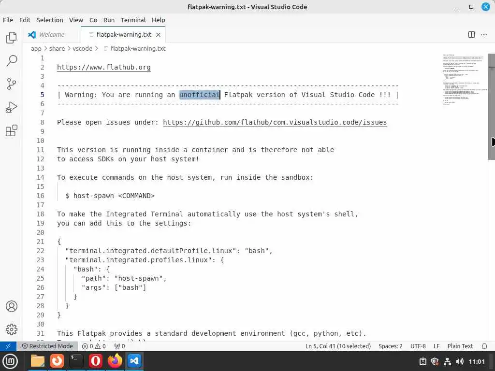Click the VS Code taskbar button
Viewport: 495px width, 371px height.
click(134, 361)
